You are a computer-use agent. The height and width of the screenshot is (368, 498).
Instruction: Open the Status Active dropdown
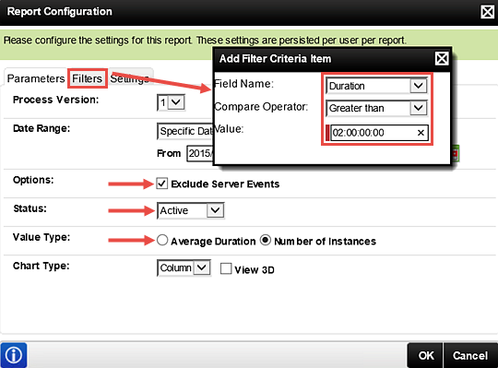(x=191, y=210)
